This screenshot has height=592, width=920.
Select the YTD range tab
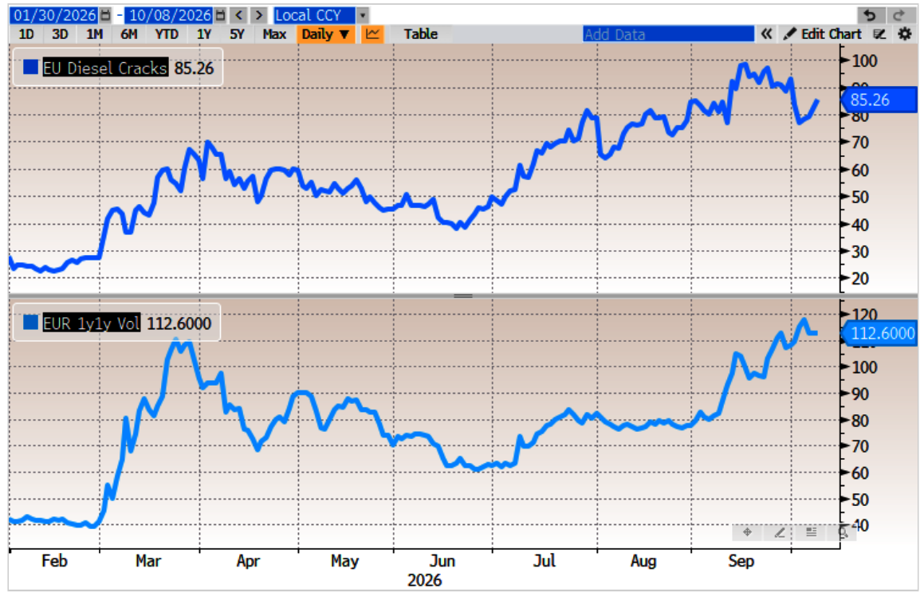point(167,34)
